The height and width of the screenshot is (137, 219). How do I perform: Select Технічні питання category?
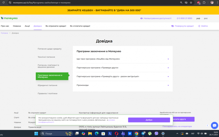click(46, 57)
